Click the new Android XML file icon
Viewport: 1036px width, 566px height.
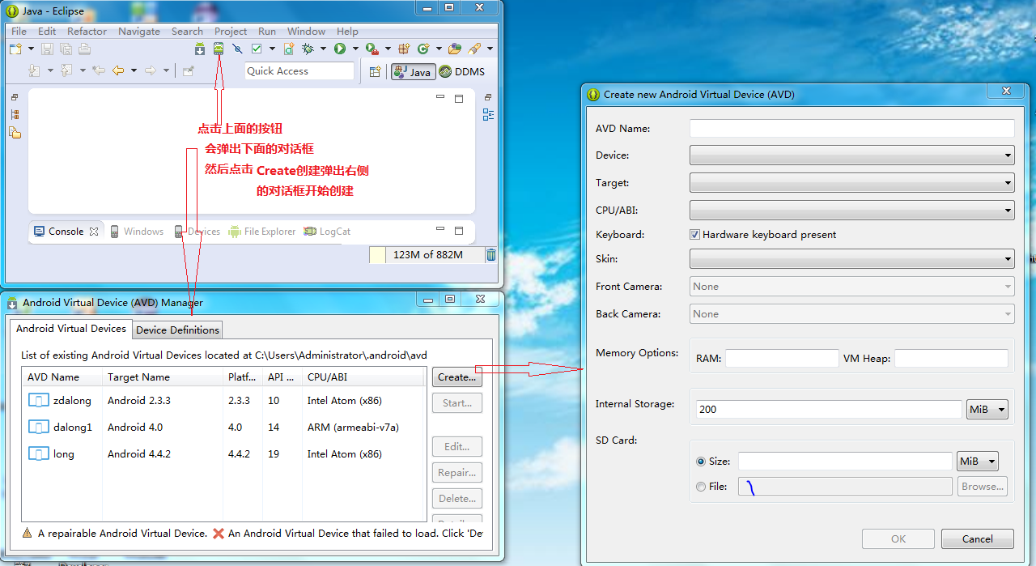point(289,49)
